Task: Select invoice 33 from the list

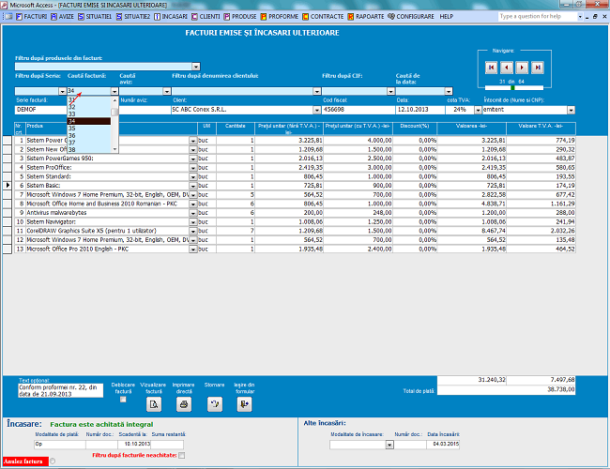Action: click(x=89, y=114)
